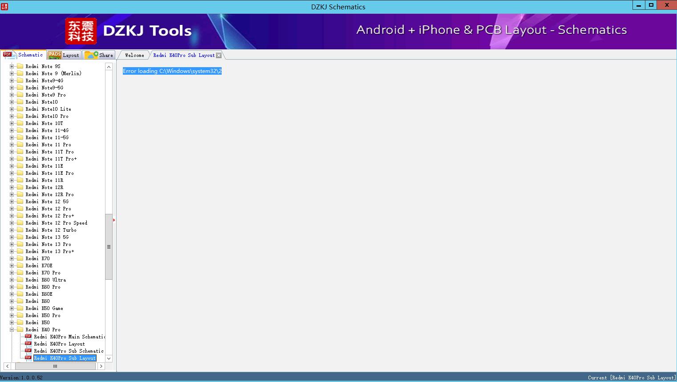Expand the Redmi K60E folder

click(x=12, y=294)
